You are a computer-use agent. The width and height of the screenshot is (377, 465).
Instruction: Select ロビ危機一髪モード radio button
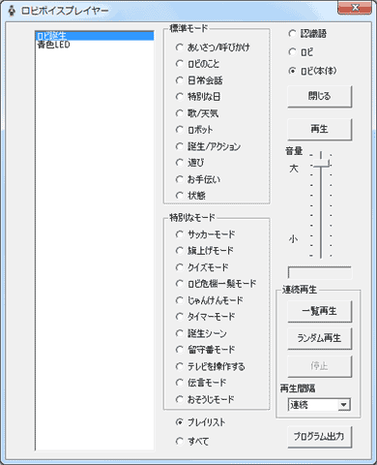click(x=179, y=284)
